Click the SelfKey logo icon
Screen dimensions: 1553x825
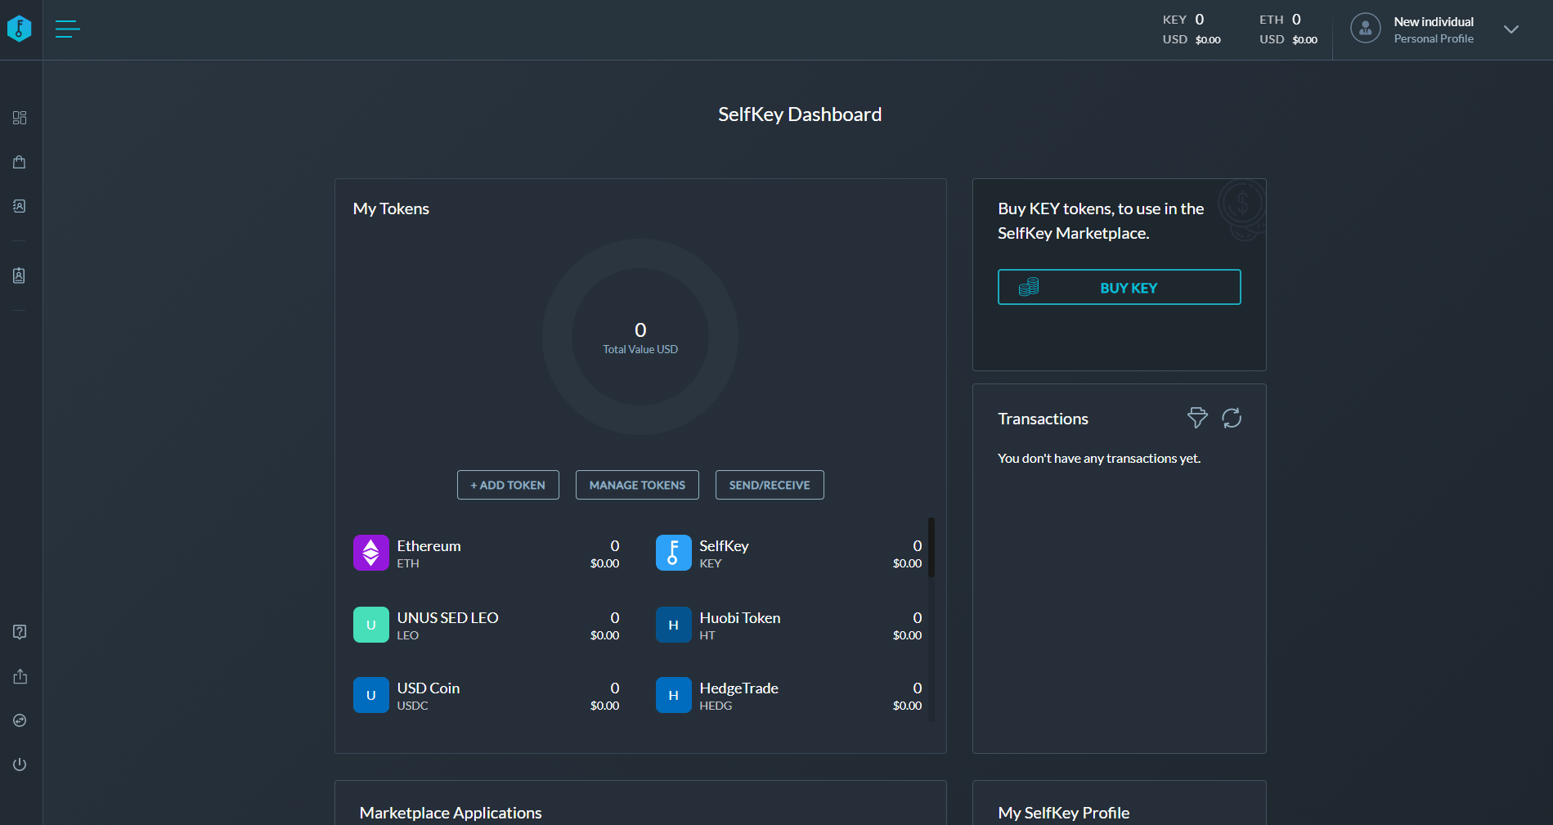20,29
